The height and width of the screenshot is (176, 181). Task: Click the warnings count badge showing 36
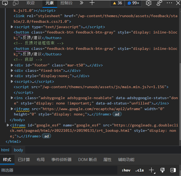pos(117,3)
